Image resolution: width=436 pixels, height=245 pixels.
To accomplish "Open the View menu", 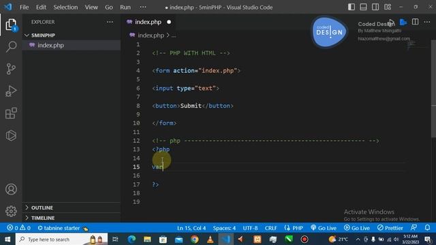I will [x=91, y=7].
